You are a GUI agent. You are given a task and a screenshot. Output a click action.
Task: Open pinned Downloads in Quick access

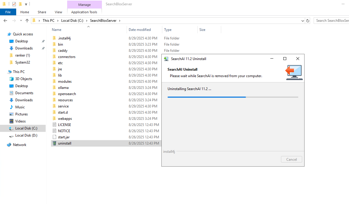(x=24, y=48)
